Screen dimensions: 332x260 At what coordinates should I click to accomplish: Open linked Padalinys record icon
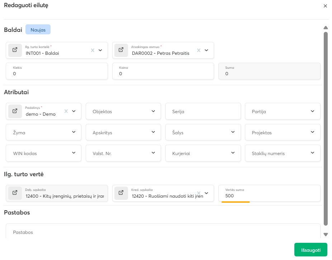tap(15, 111)
